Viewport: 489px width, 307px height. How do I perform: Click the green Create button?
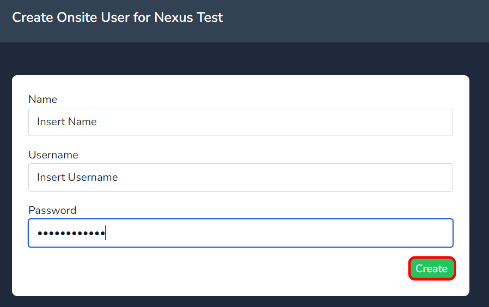click(431, 268)
